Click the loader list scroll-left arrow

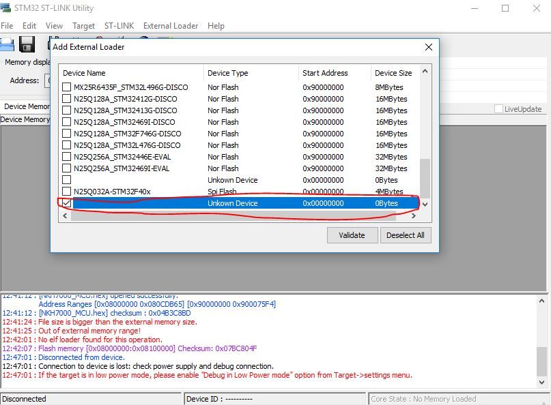tap(65, 216)
